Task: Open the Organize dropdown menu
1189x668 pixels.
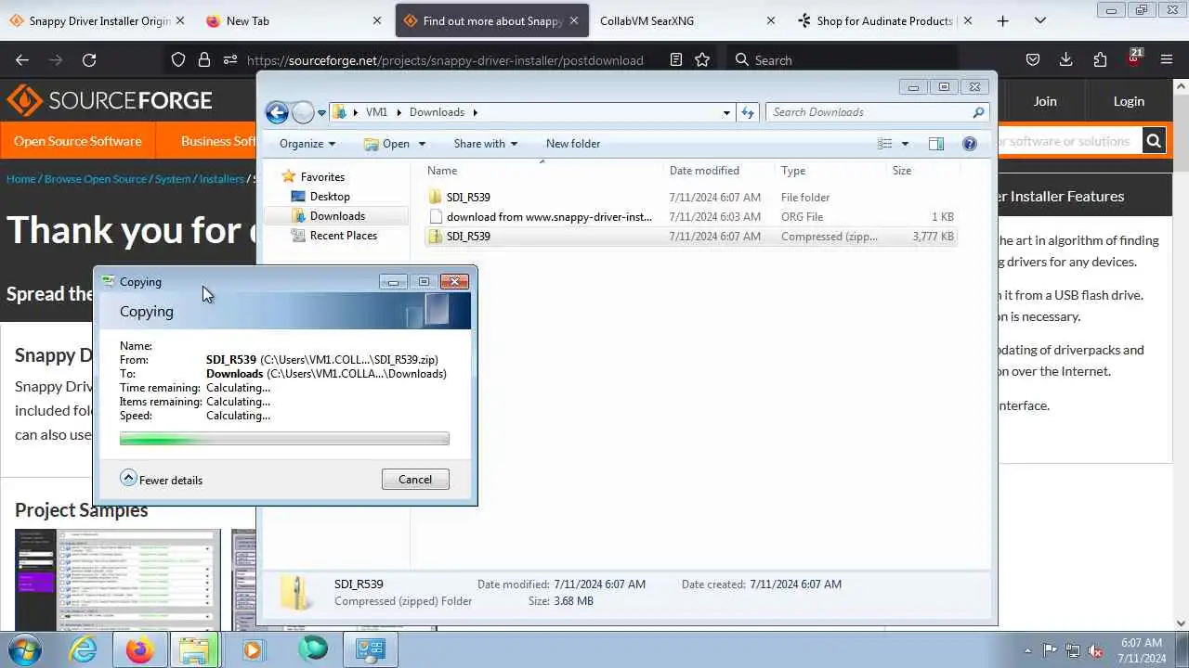Action: (307, 144)
